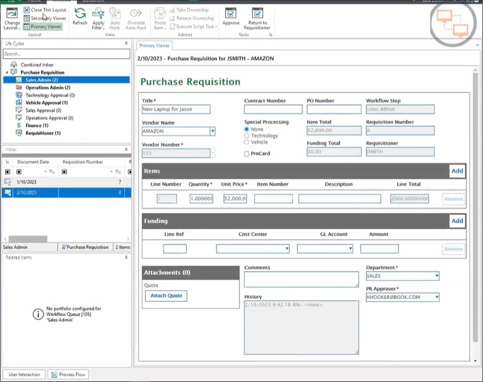
Task: Click the Quantity field
Action: pos(202,198)
